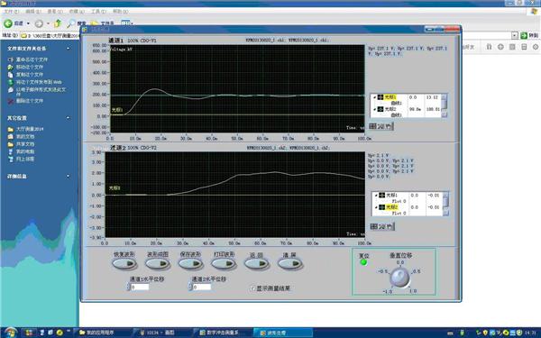Click the 光标1 cursor label on channel 1 graph
This screenshot has height=338, width=541.
(117, 110)
